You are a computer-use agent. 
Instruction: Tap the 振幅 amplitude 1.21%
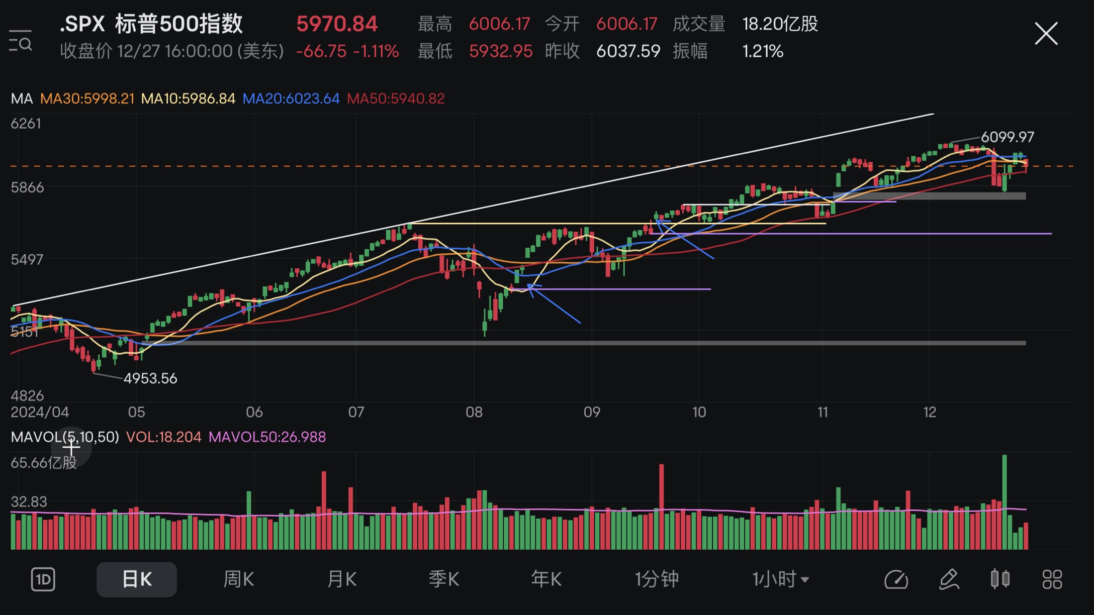tap(763, 51)
